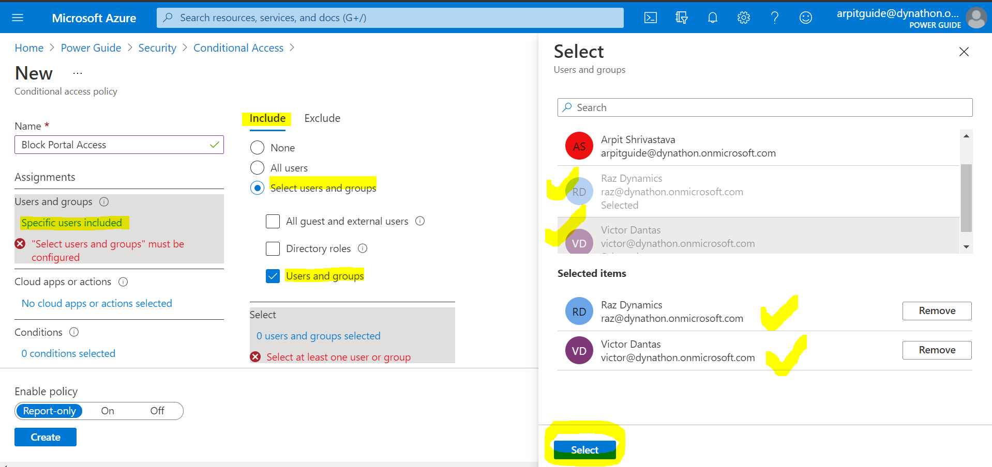Screen dimensions: 992x467
Task: Uncheck the Users and groups checkbox
Action: (273, 276)
